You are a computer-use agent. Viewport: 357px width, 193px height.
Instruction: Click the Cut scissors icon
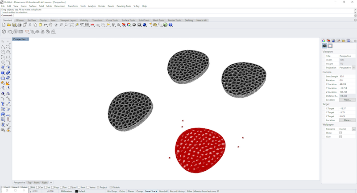coord(30,25)
